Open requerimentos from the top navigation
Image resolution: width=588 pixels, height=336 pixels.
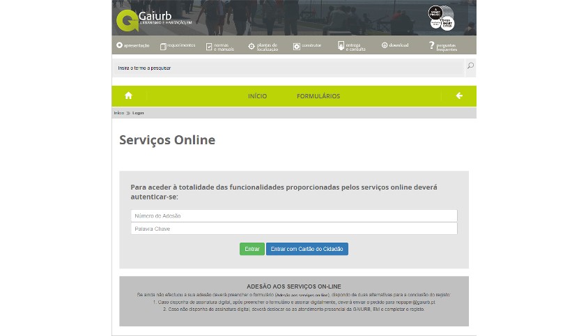(x=163, y=46)
